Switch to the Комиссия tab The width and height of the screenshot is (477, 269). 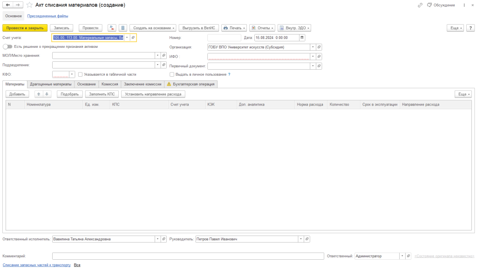109,84
